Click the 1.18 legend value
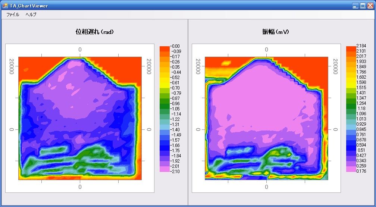Viewport: 376px width, 207px height. (x=361, y=109)
